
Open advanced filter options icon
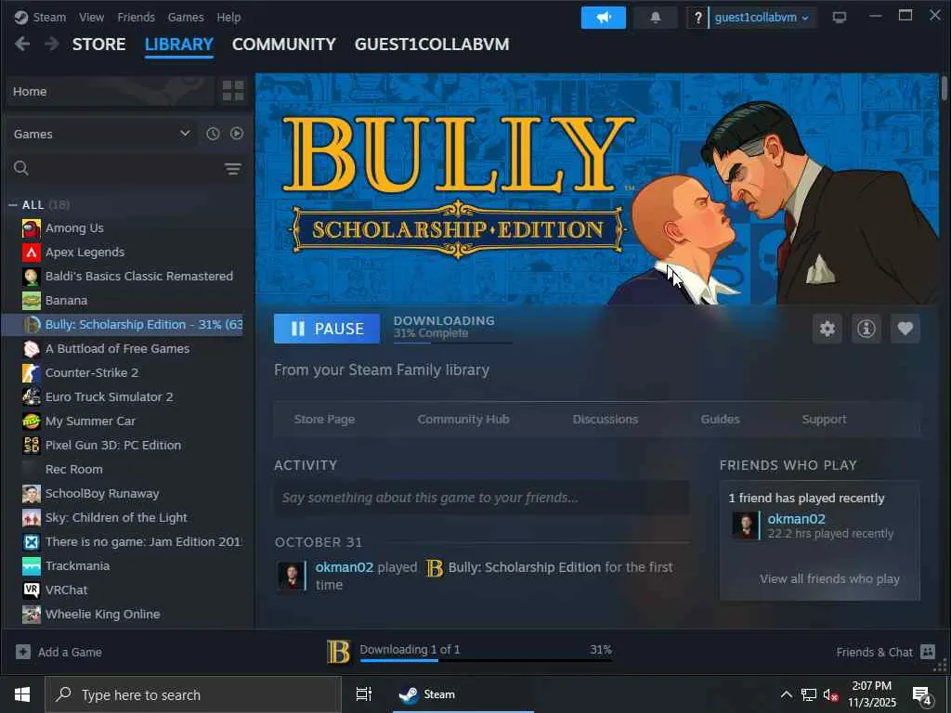click(233, 169)
